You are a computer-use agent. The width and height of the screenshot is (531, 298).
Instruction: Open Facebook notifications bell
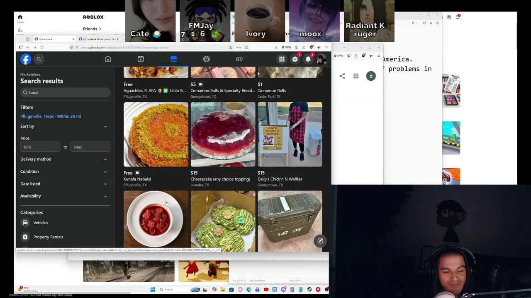[x=308, y=59]
